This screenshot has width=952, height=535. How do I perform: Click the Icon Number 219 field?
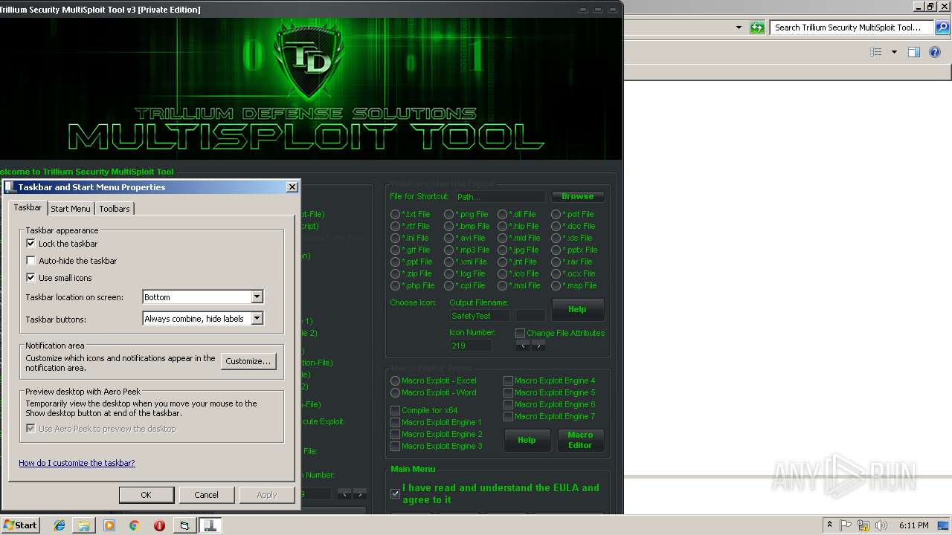[x=470, y=346]
